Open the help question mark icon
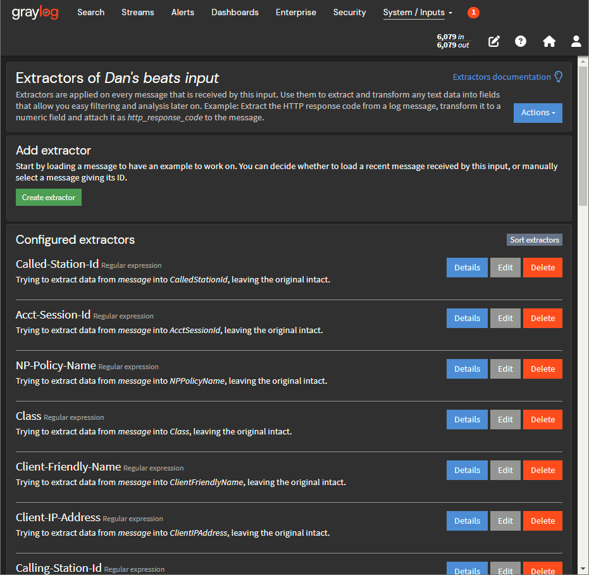The image size is (589, 575). (x=521, y=41)
